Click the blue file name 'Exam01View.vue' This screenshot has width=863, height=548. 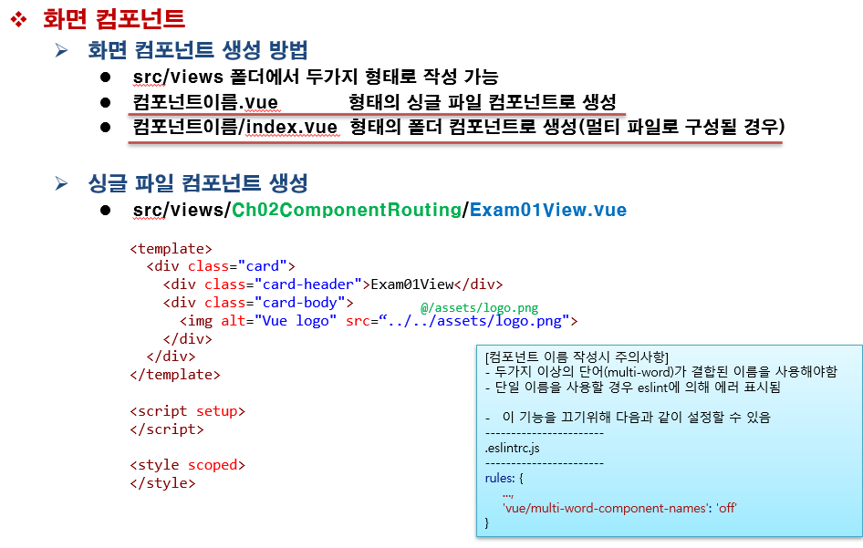coord(548,210)
